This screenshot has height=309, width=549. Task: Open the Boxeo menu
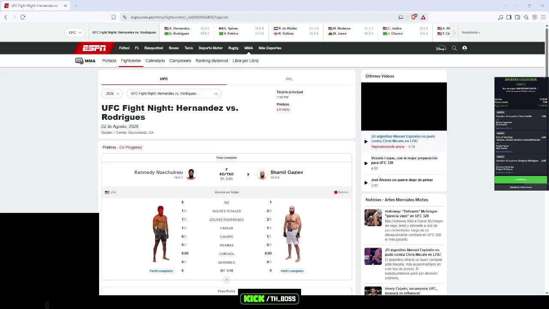tap(174, 48)
